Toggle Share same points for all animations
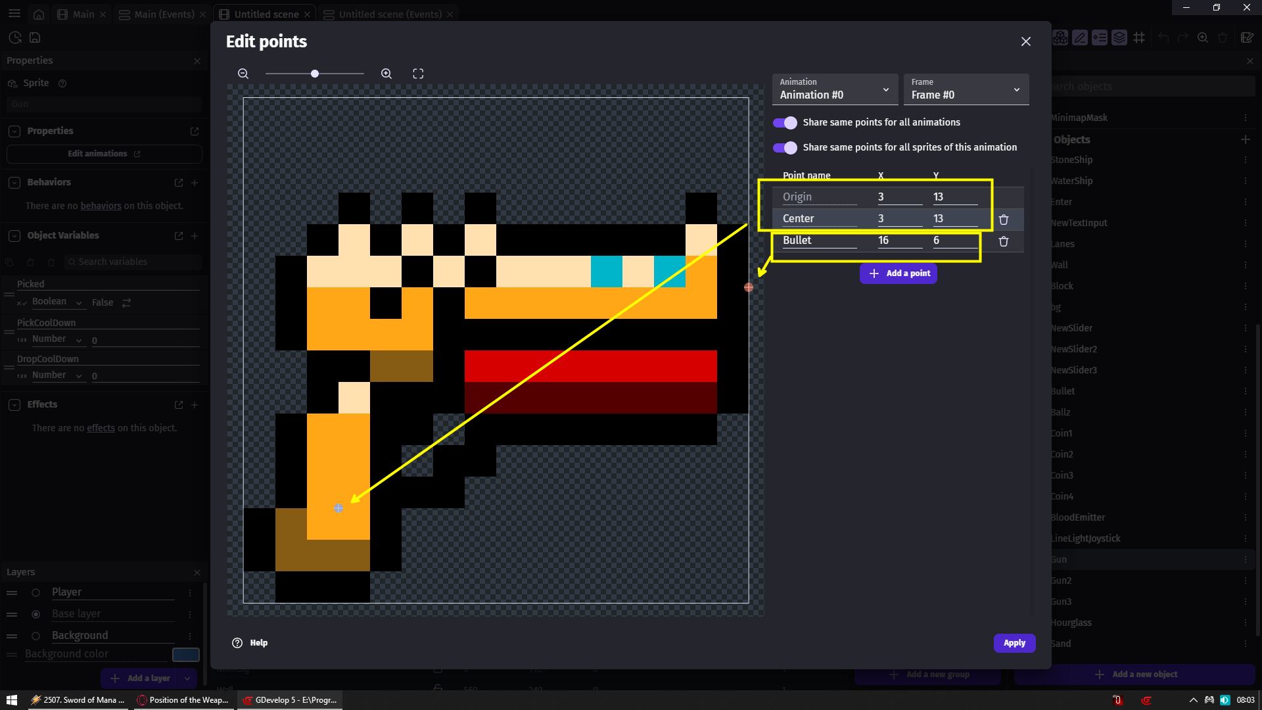This screenshot has height=710, width=1262. coord(785,123)
